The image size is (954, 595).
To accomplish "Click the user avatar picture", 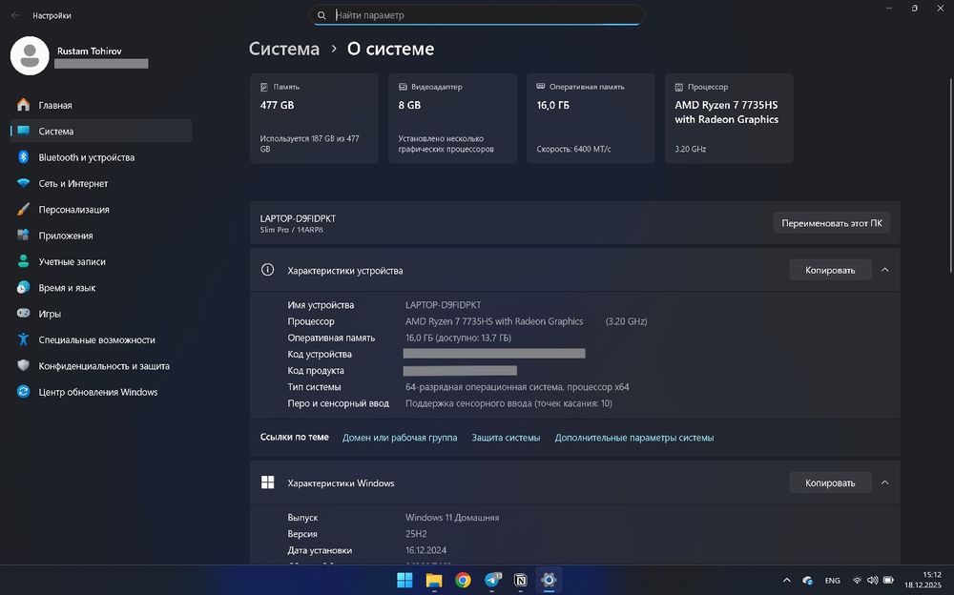I will 30,55.
